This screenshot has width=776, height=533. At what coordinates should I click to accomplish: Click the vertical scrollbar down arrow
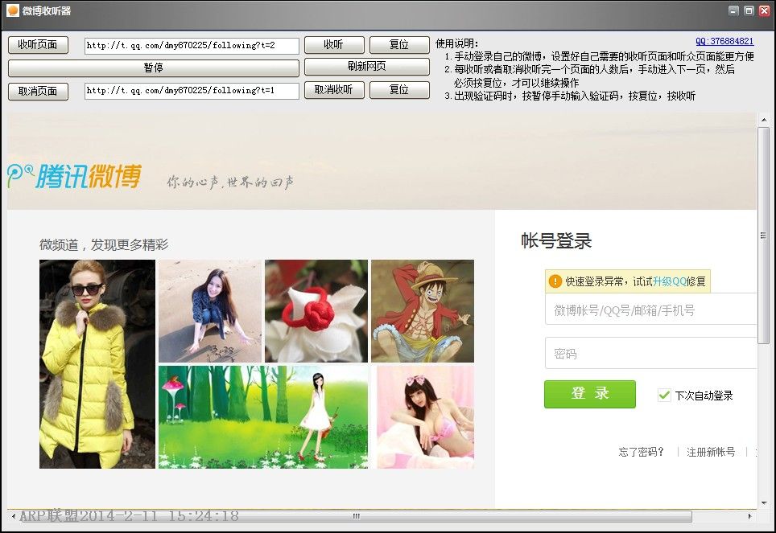click(764, 502)
